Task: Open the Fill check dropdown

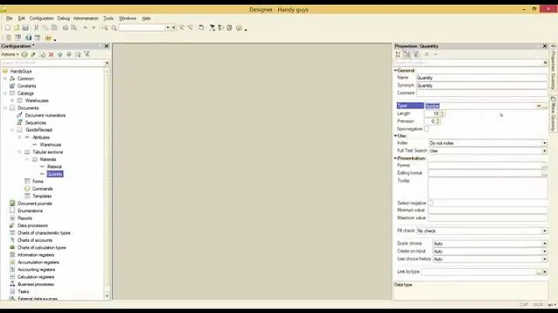Action: pos(545,231)
